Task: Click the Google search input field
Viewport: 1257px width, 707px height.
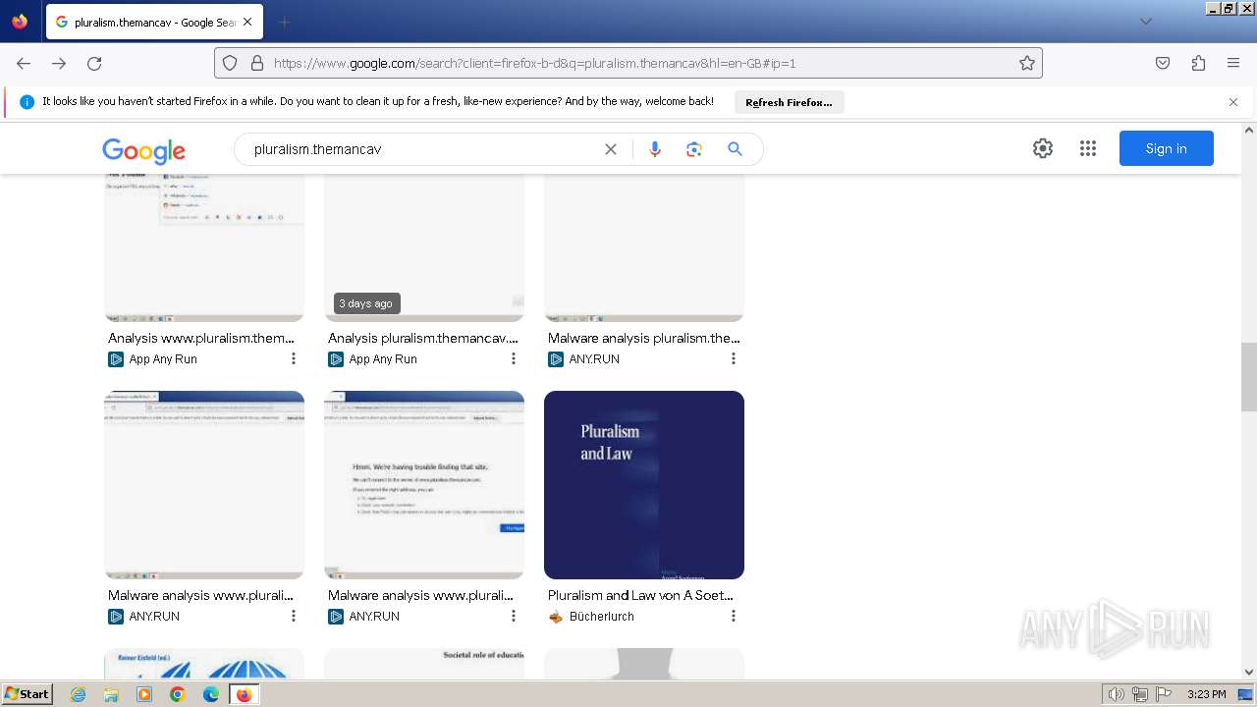Action: (x=422, y=149)
